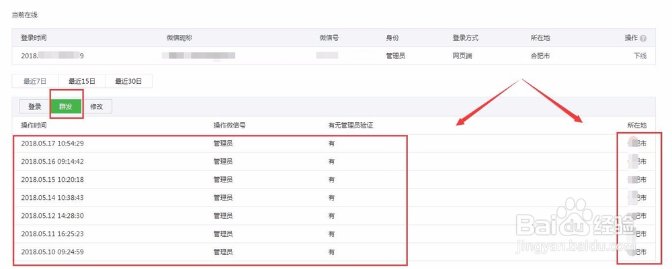
Task: Click the 登录方式 column header
Action: [x=466, y=38]
